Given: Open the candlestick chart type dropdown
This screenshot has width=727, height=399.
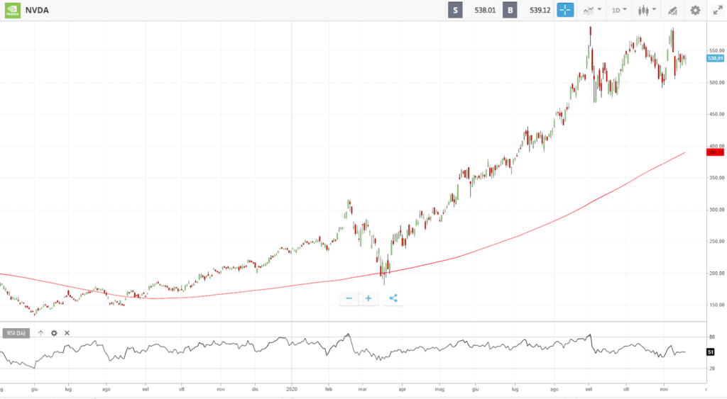Looking at the screenshot, I should click(647, 10).
